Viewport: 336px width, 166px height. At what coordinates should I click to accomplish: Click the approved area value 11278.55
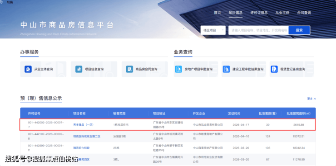point(299,159)
